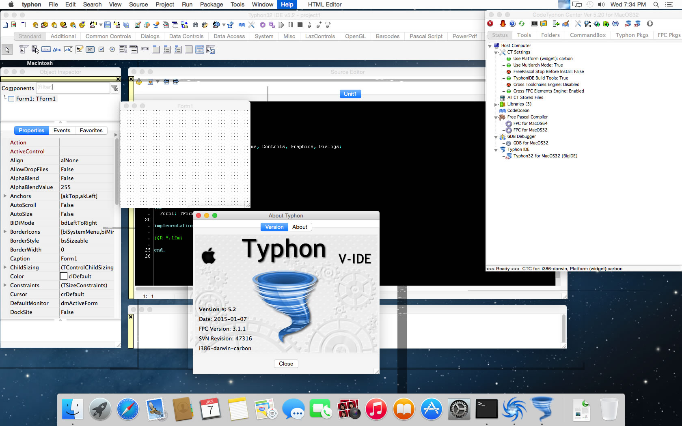
Task: Click the power button icon in CodeTyphon Center
Action: coord(650,24)
